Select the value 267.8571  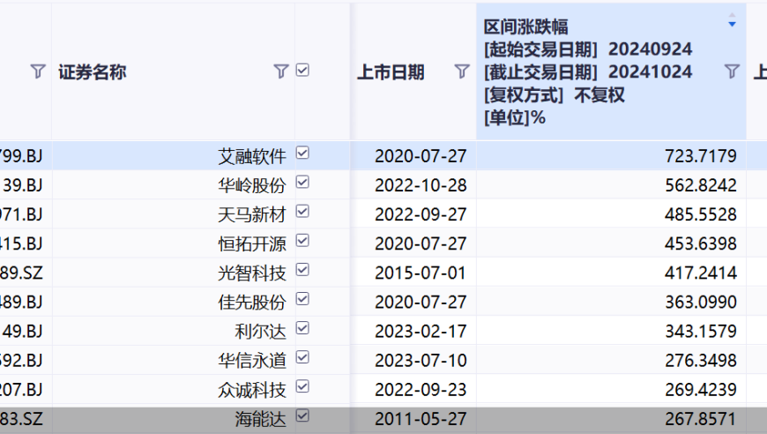701,419
